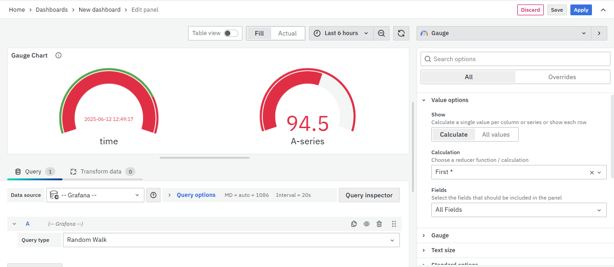Open the Query type Random Walk dropdown
Viewport: 614px width, 267px height.
(x=231, y=240)
